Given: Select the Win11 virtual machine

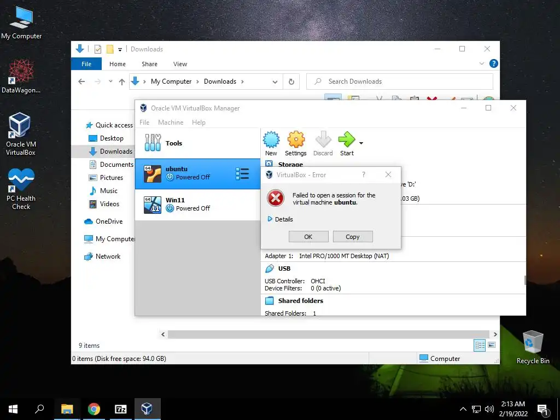Looking at the screenshot, I should click(197, 205).
